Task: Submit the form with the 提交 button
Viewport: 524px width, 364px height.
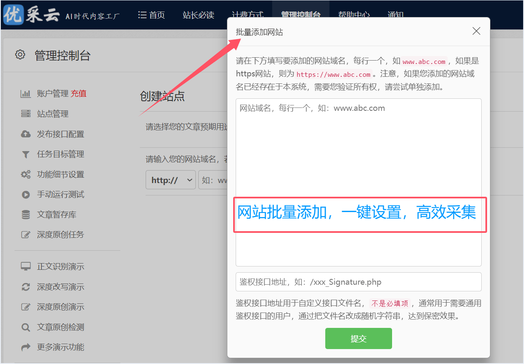Action: pyautogui.click(x=358, y=338)
